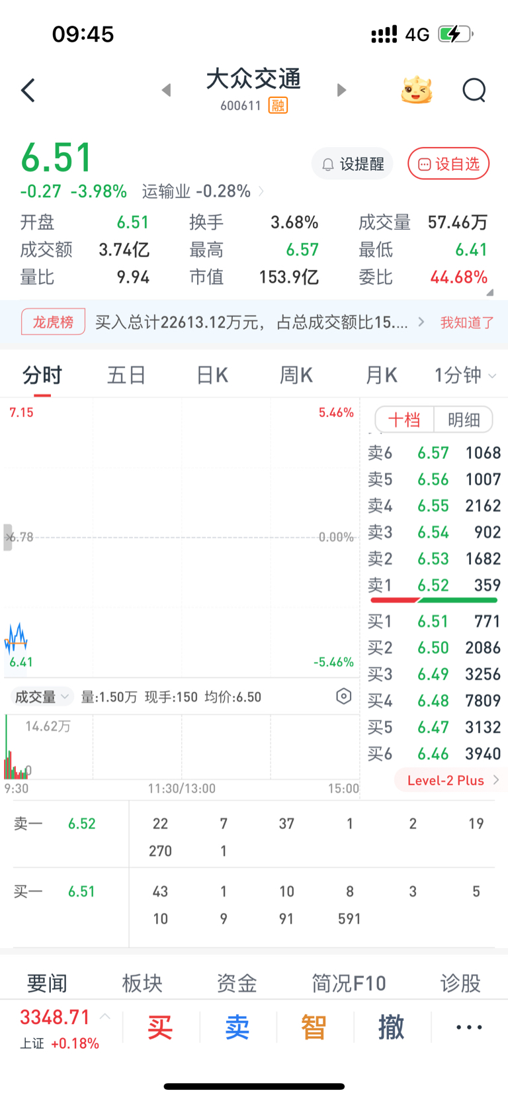Open the 简况F10 tab
508x1101 pixels.
pyautogui.click(x=349, y=983)
